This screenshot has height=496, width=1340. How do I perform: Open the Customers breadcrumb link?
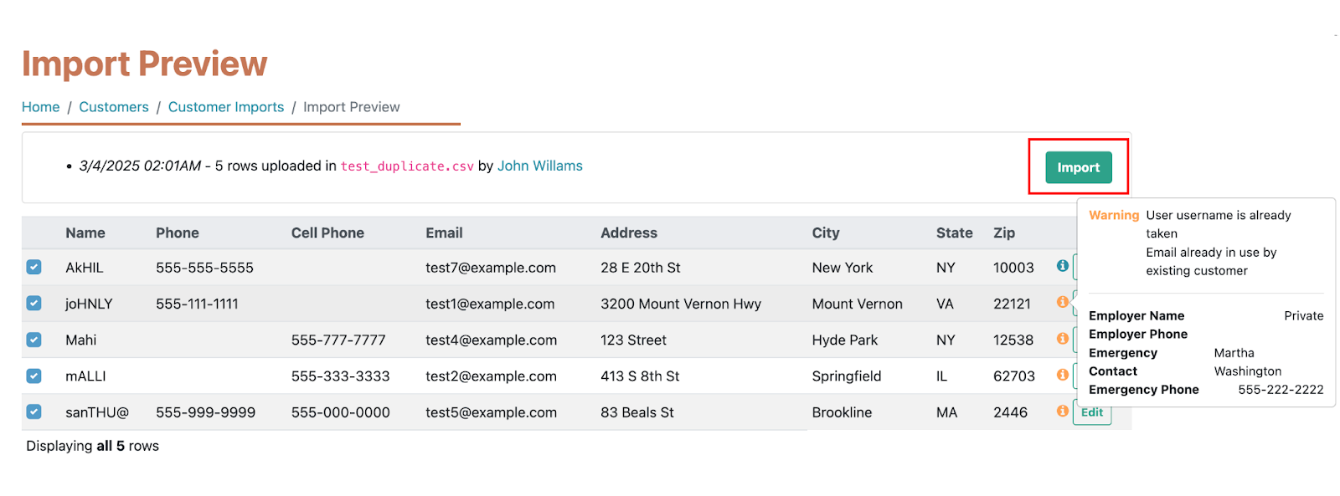114,107
